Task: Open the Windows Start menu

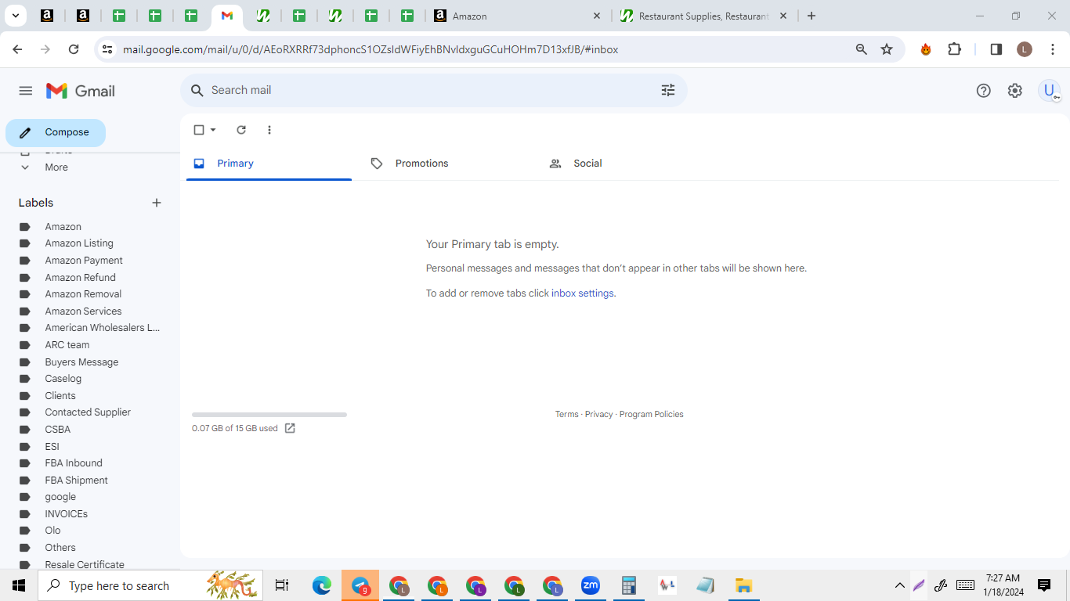Action: [x=19, y=585]
